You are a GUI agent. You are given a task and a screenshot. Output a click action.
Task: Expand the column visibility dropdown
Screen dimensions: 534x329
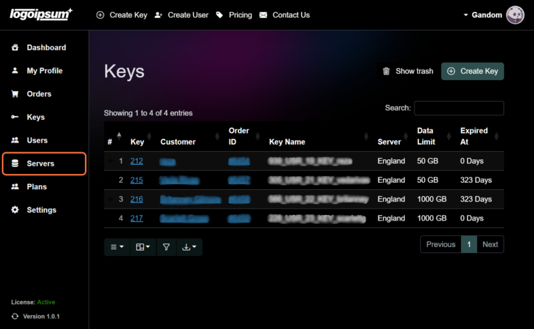[x=143, y=246]
